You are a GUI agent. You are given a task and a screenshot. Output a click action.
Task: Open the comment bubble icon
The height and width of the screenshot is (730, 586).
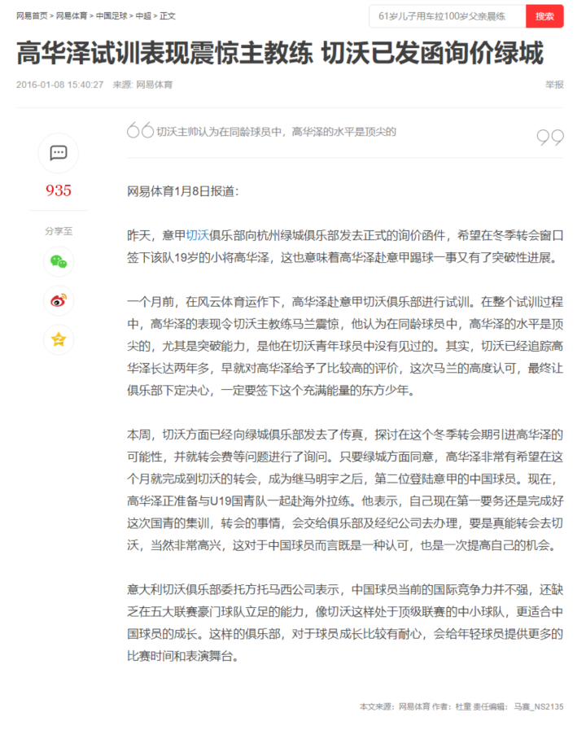coord(59,152)
